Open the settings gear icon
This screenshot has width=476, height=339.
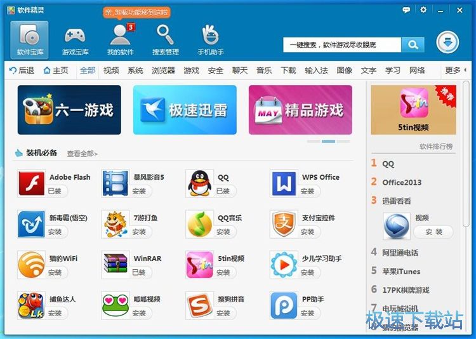(423, 10)
